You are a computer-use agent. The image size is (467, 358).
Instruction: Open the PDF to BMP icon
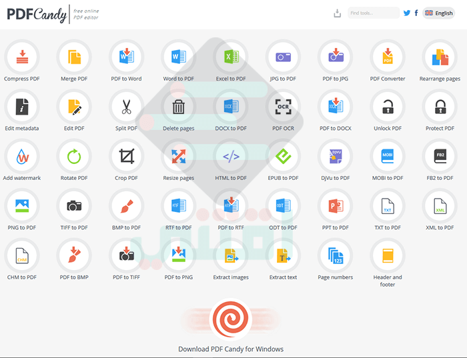tap(74, 255)
